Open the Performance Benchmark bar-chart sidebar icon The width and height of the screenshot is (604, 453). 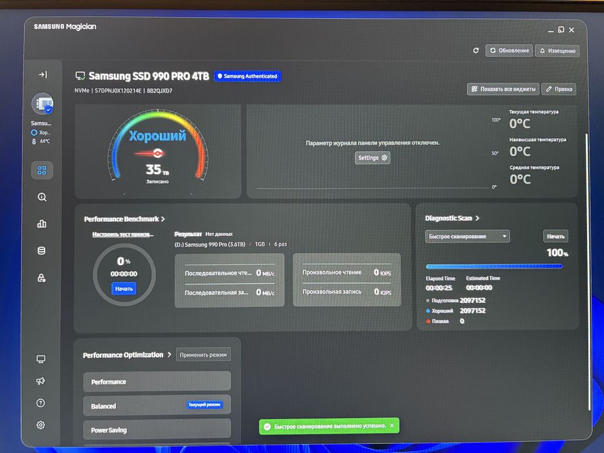point(41,223)
